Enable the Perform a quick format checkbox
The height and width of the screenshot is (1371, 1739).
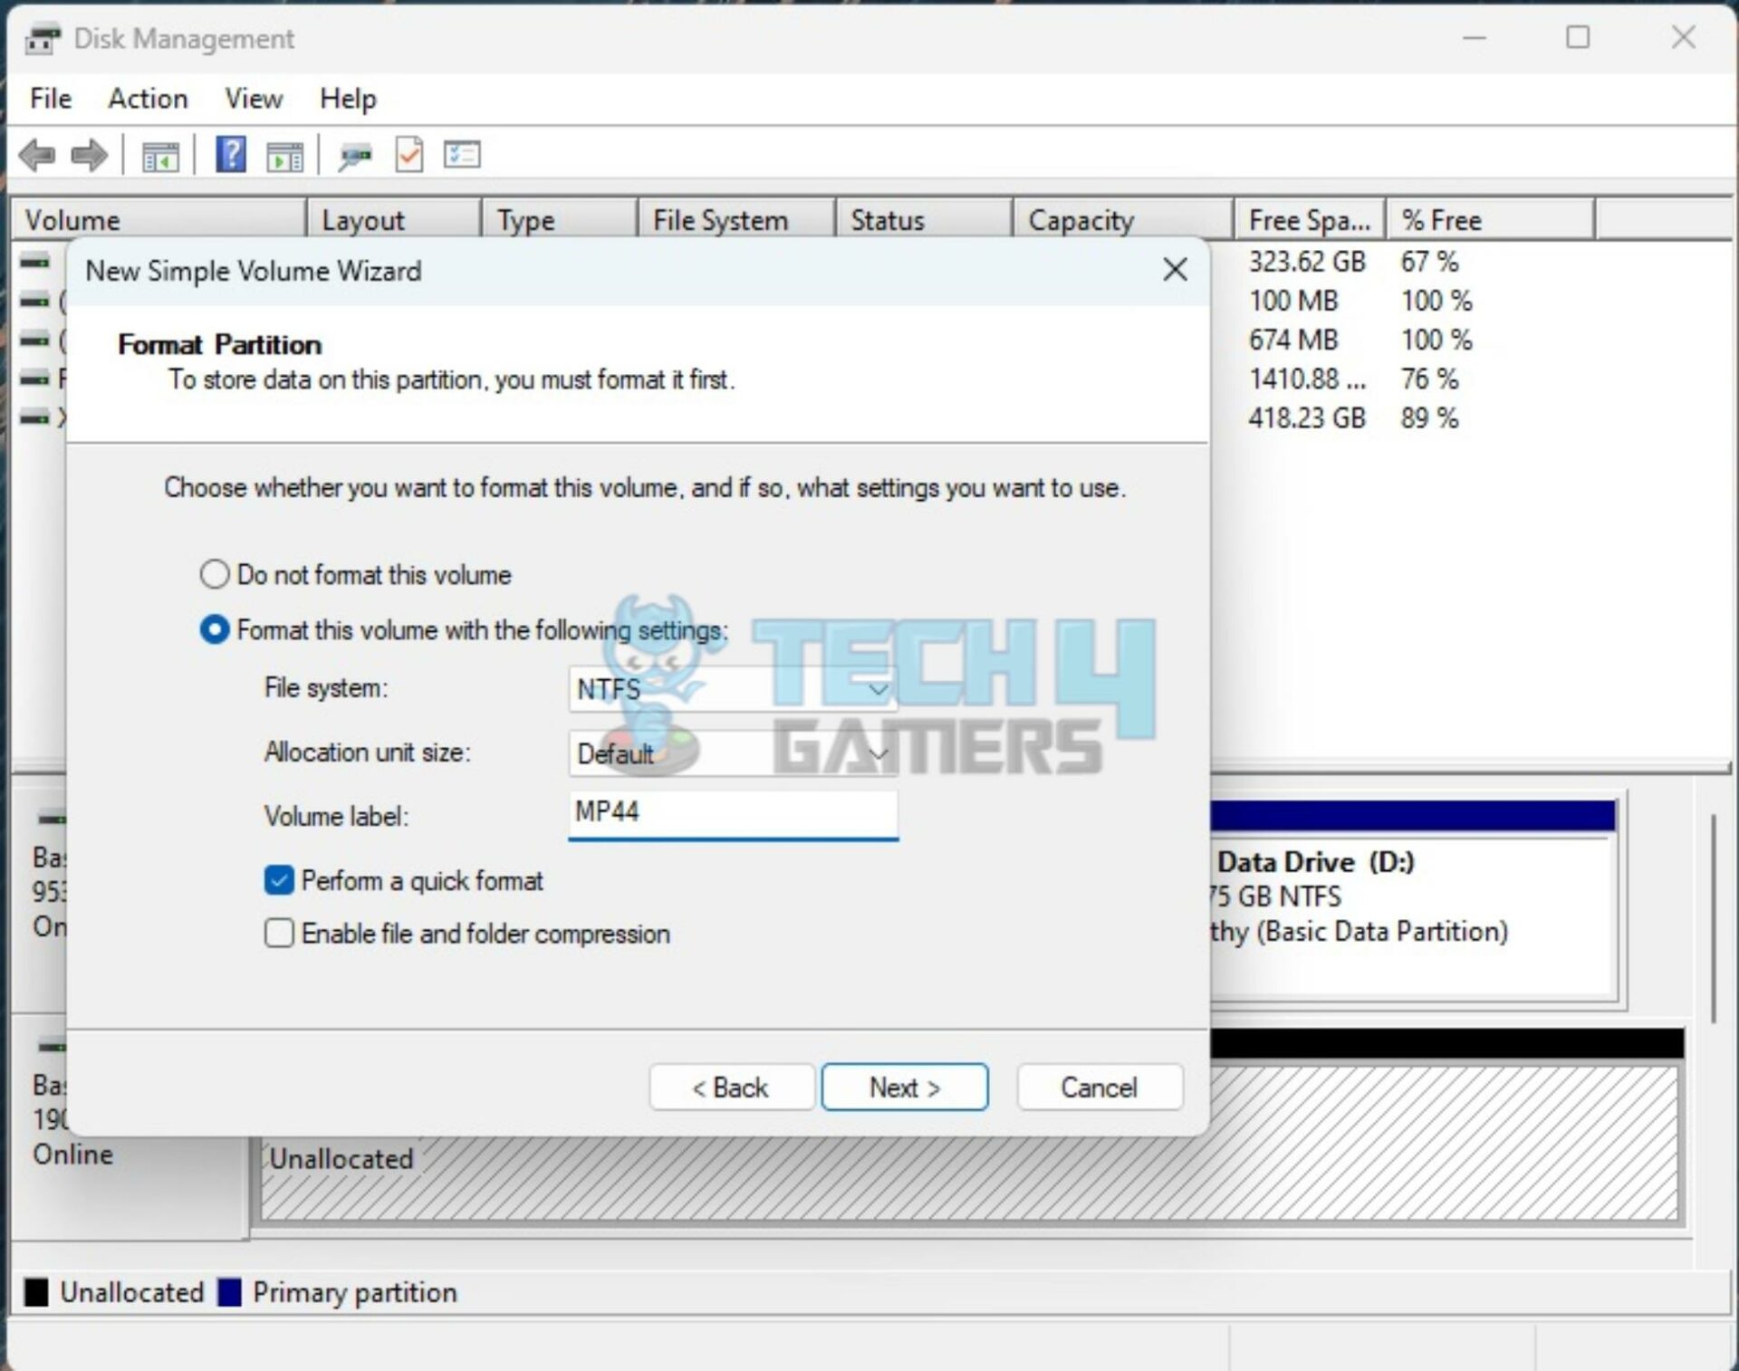point(279,879)
